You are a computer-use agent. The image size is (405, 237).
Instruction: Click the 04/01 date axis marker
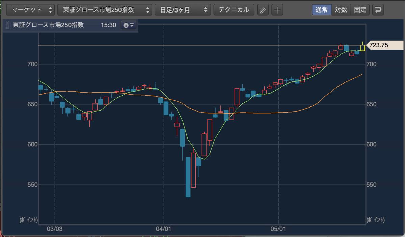[x=163, y=229]
